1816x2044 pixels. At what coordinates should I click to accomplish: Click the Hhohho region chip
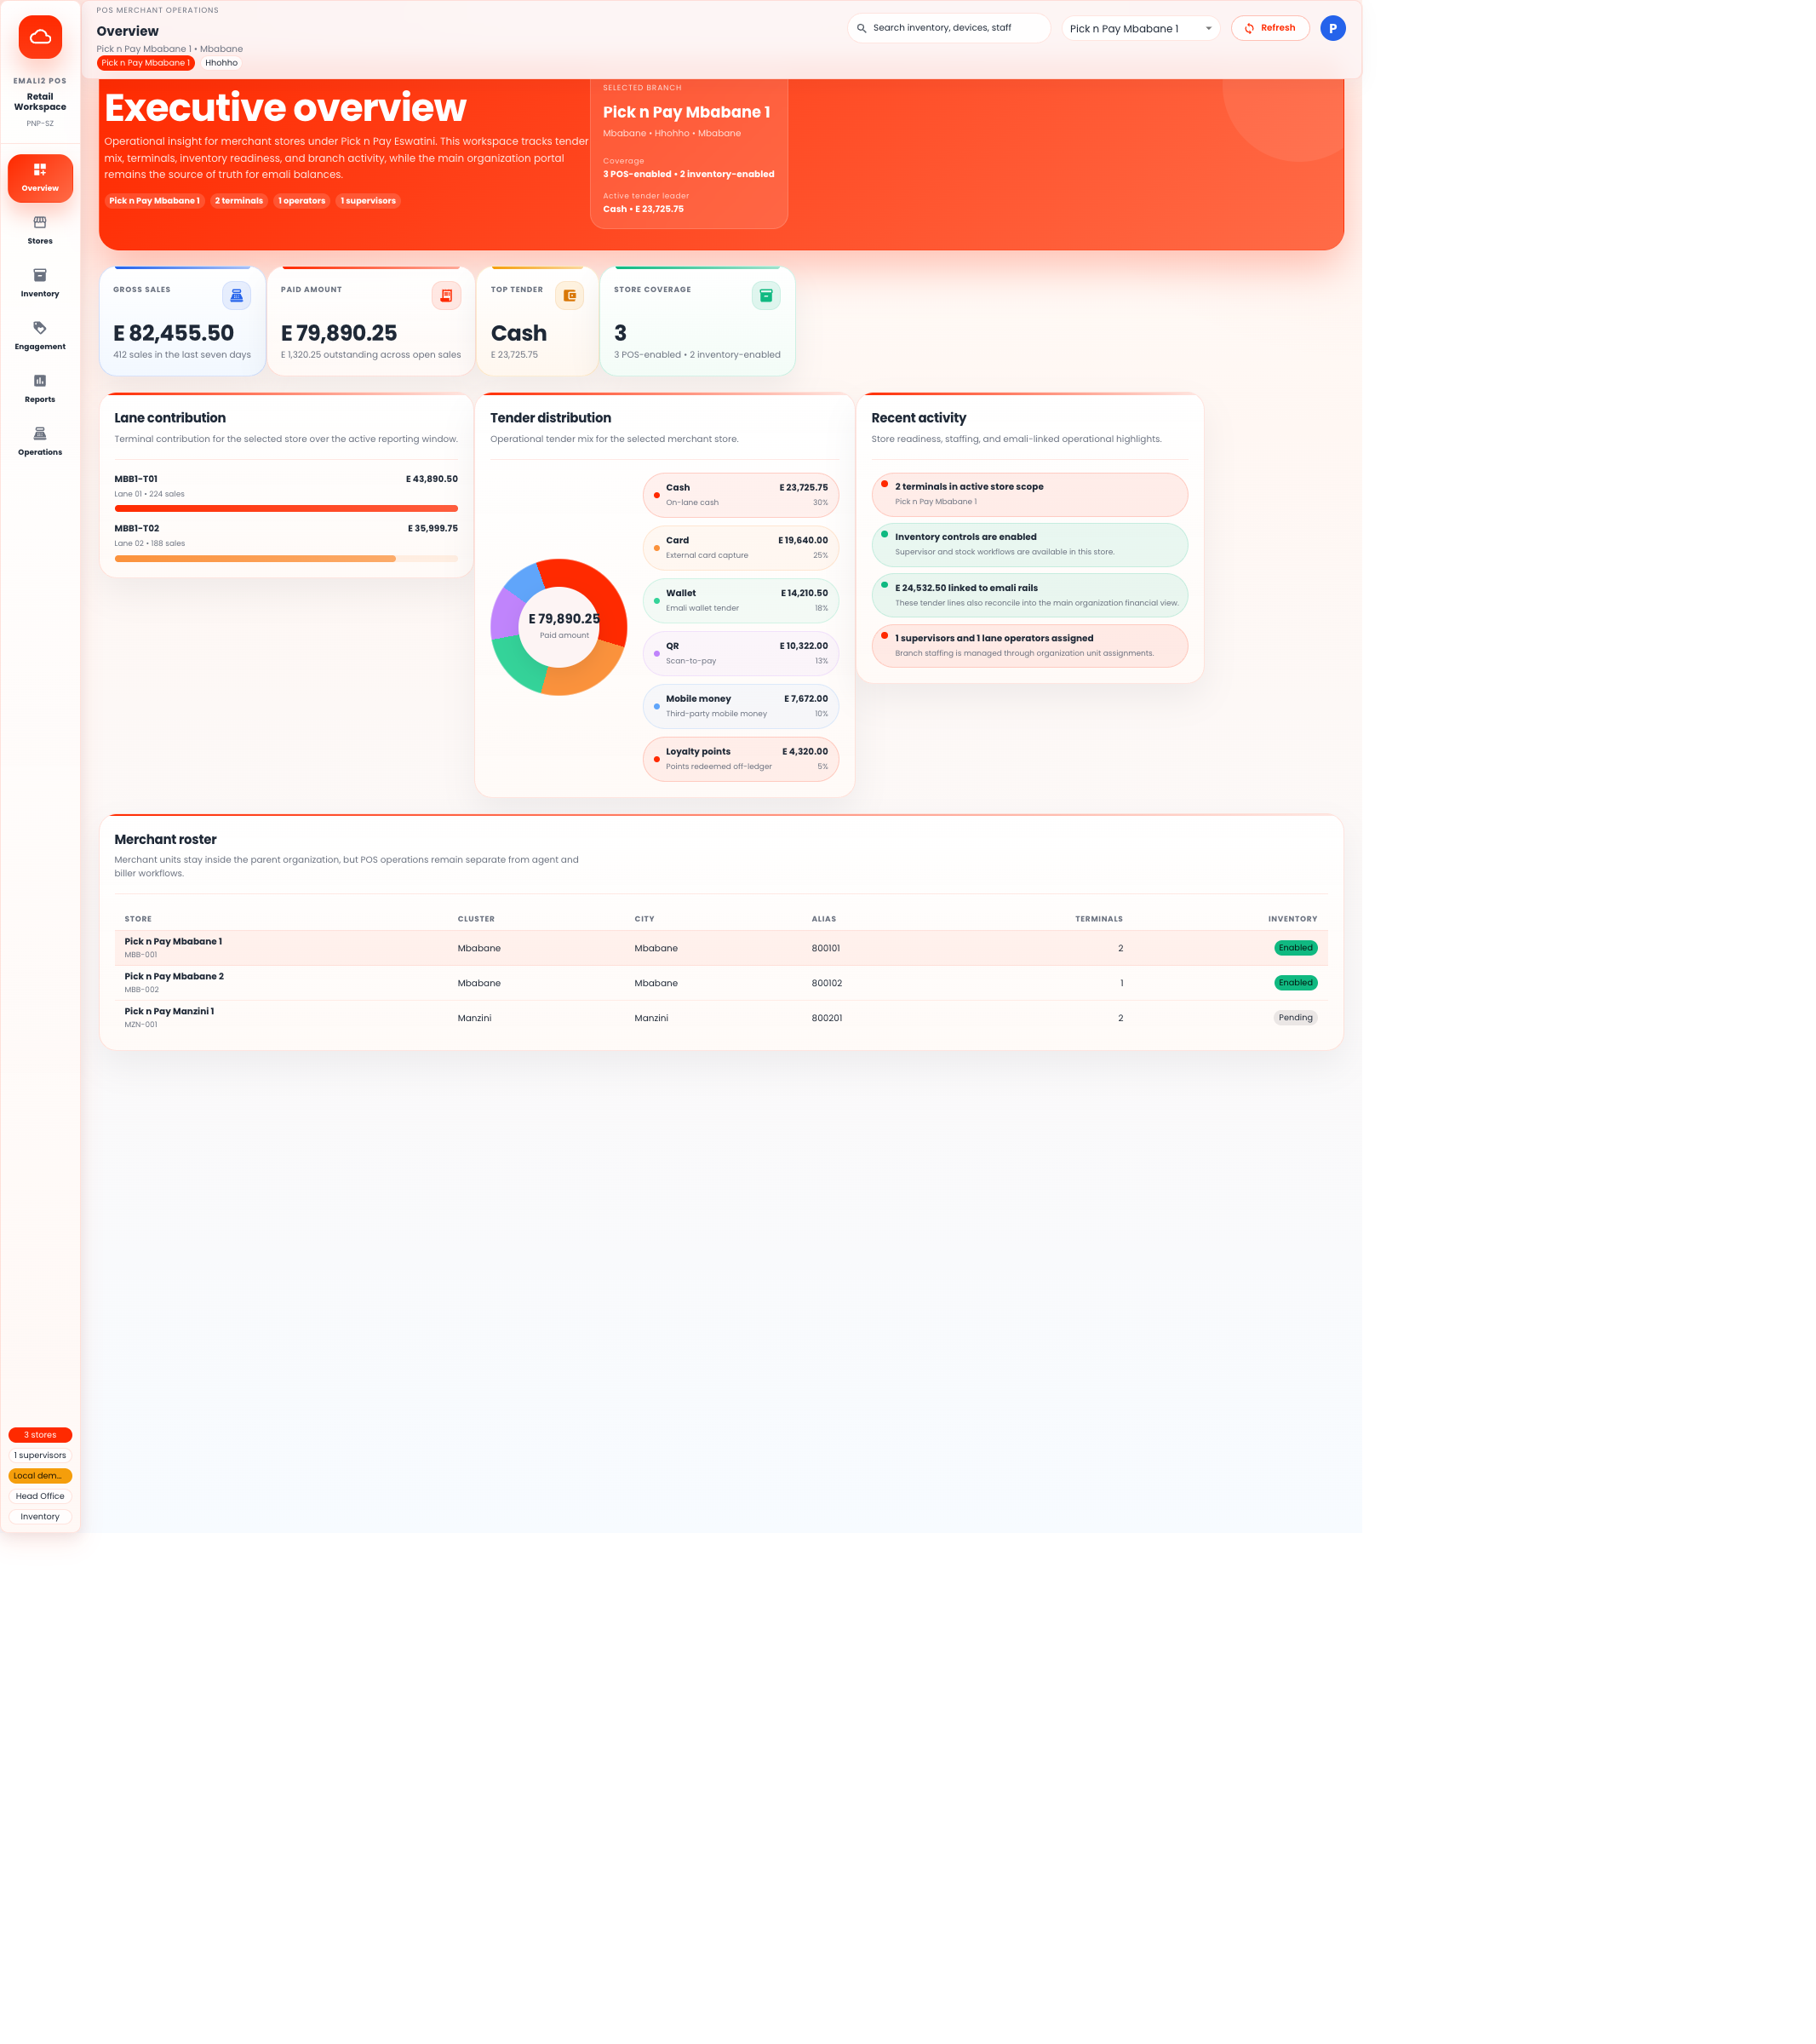[221, 63]
